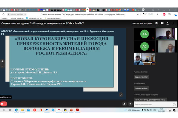This screenshot has width=178, height=118.
Task: Toggle the red camera button off/on
Action: pyautogui.click(x=2, y=104)
